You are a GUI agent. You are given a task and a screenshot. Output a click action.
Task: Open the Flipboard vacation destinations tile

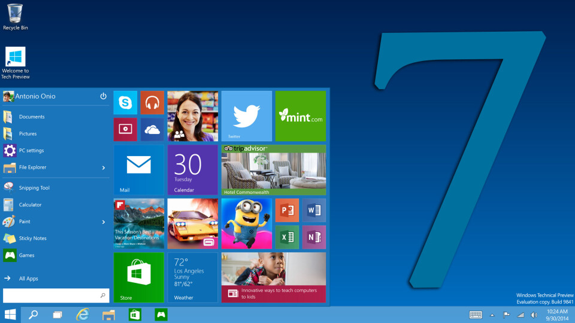[x=138, y=224]
